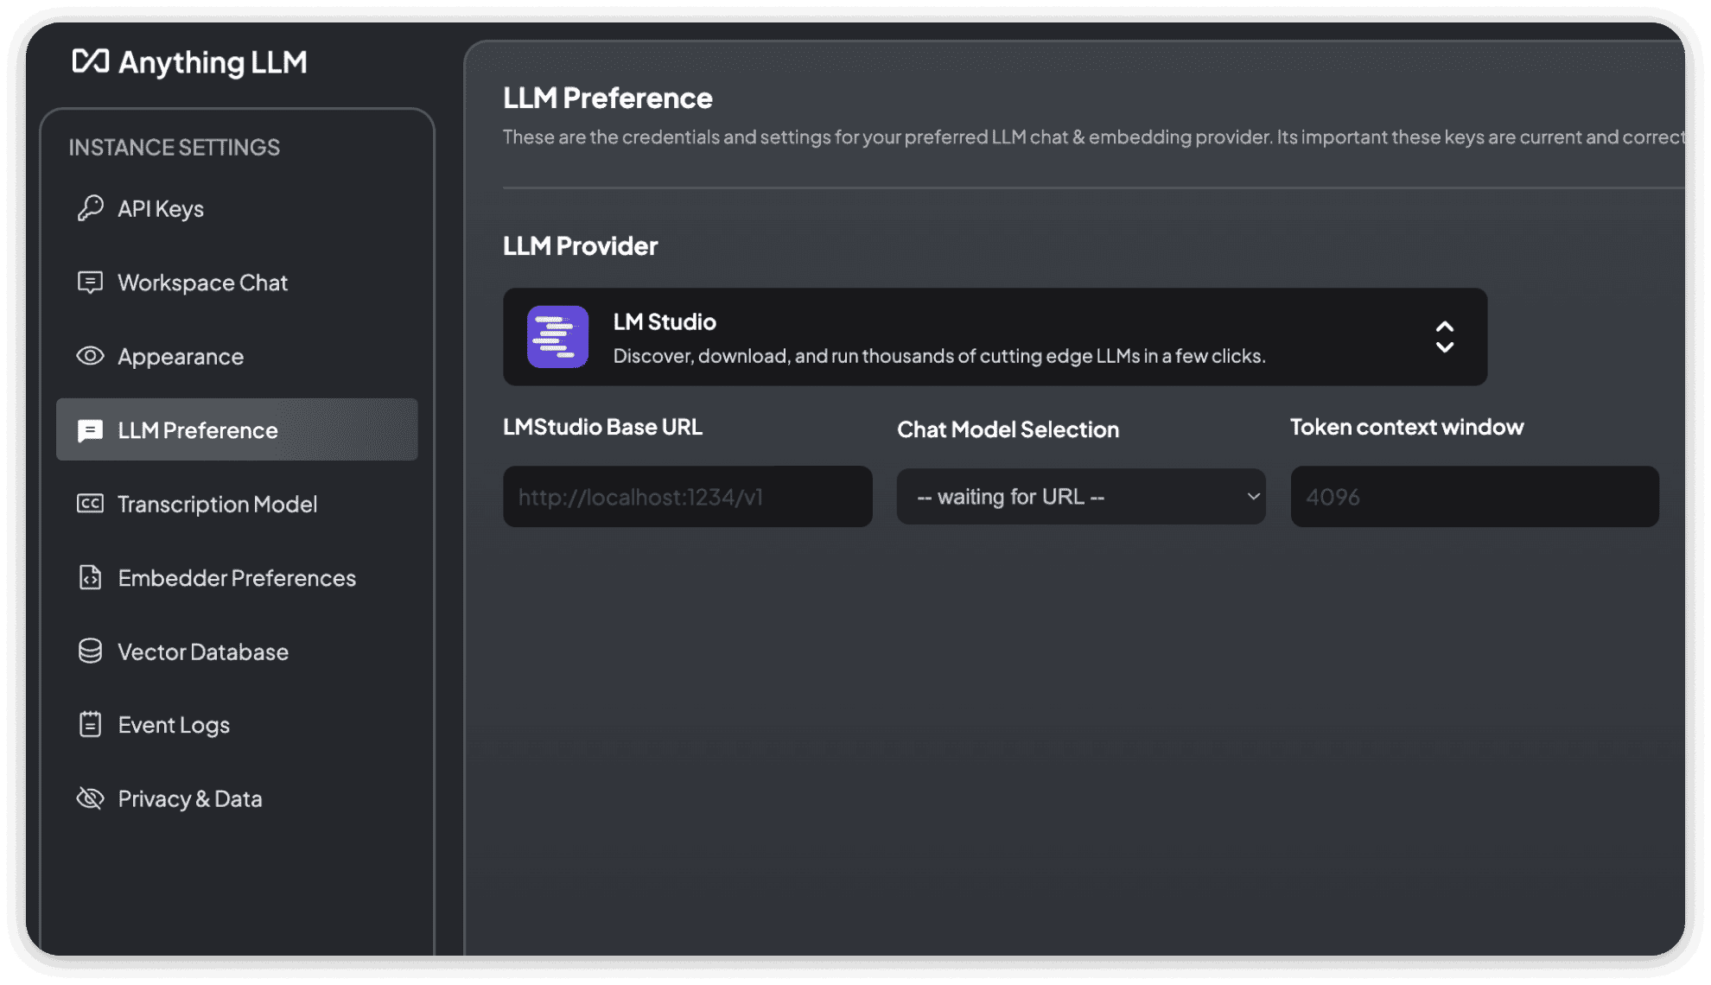Navigate to Privacy & Data
Screen dimensions: 1711x985
tap(190, 799)
